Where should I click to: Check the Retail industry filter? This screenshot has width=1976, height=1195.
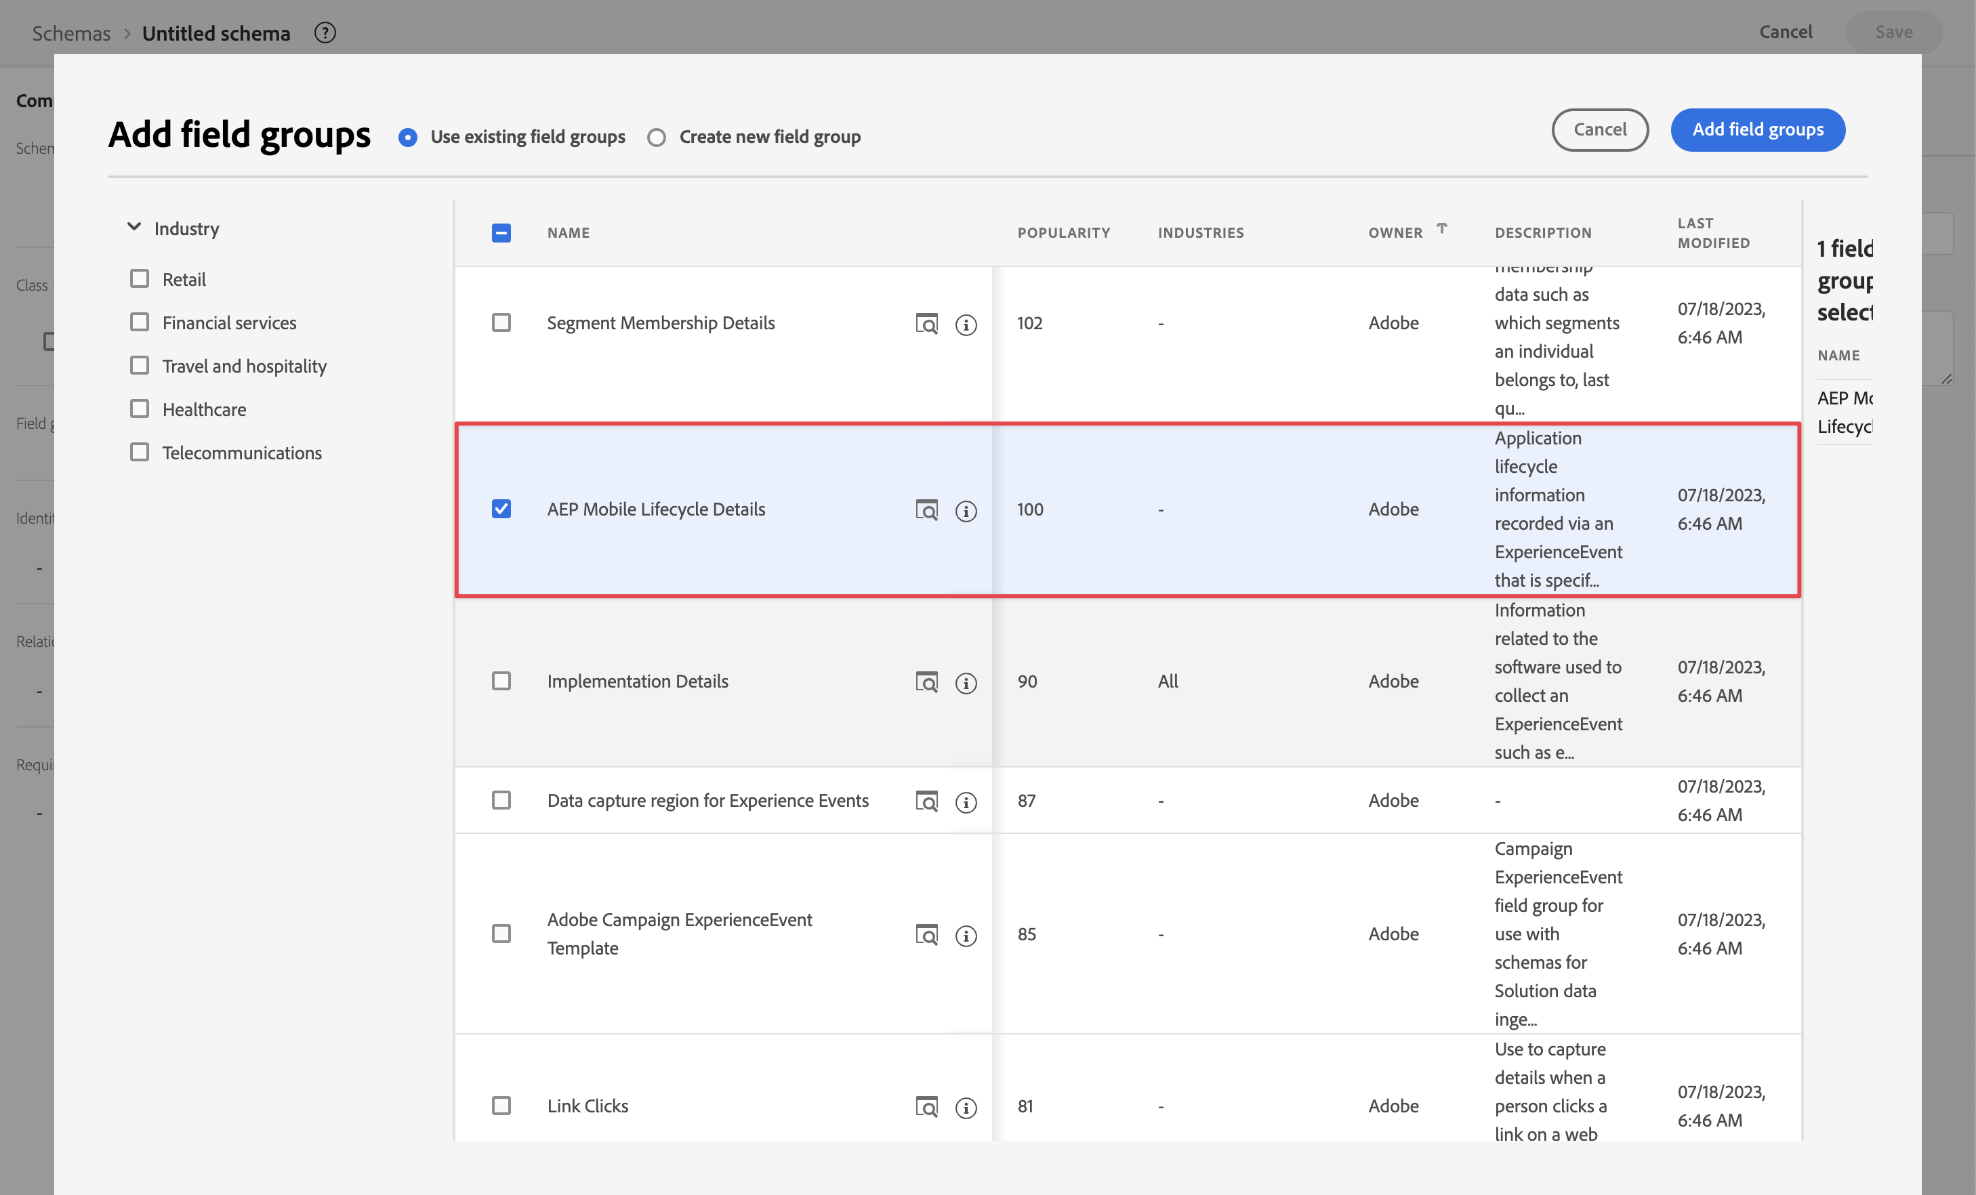click(x=140, y=279)
